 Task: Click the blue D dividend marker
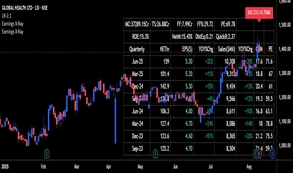click(272, 153)
